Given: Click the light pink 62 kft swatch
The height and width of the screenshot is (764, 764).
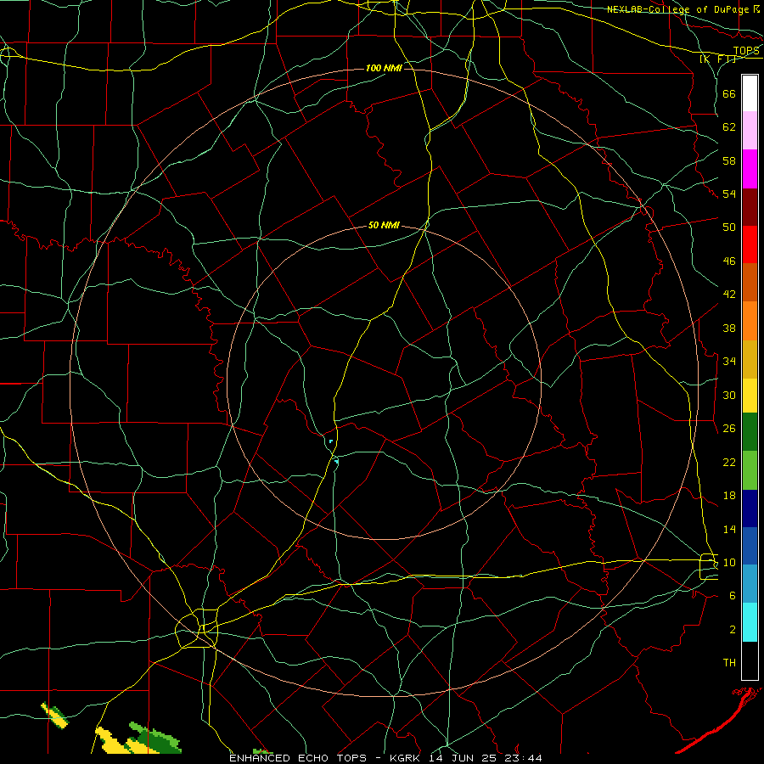Looking at the screenshot, I should pos(750,130).
